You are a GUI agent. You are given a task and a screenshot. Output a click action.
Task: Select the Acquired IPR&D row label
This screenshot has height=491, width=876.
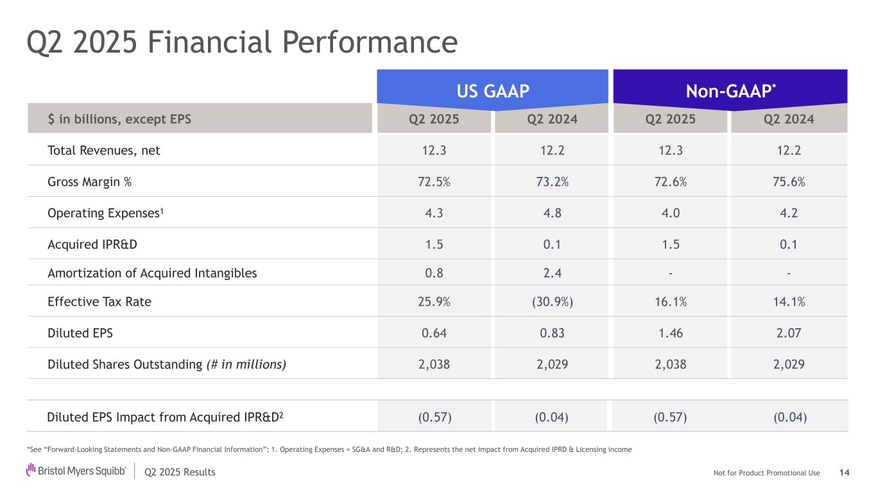coord(92,244)
